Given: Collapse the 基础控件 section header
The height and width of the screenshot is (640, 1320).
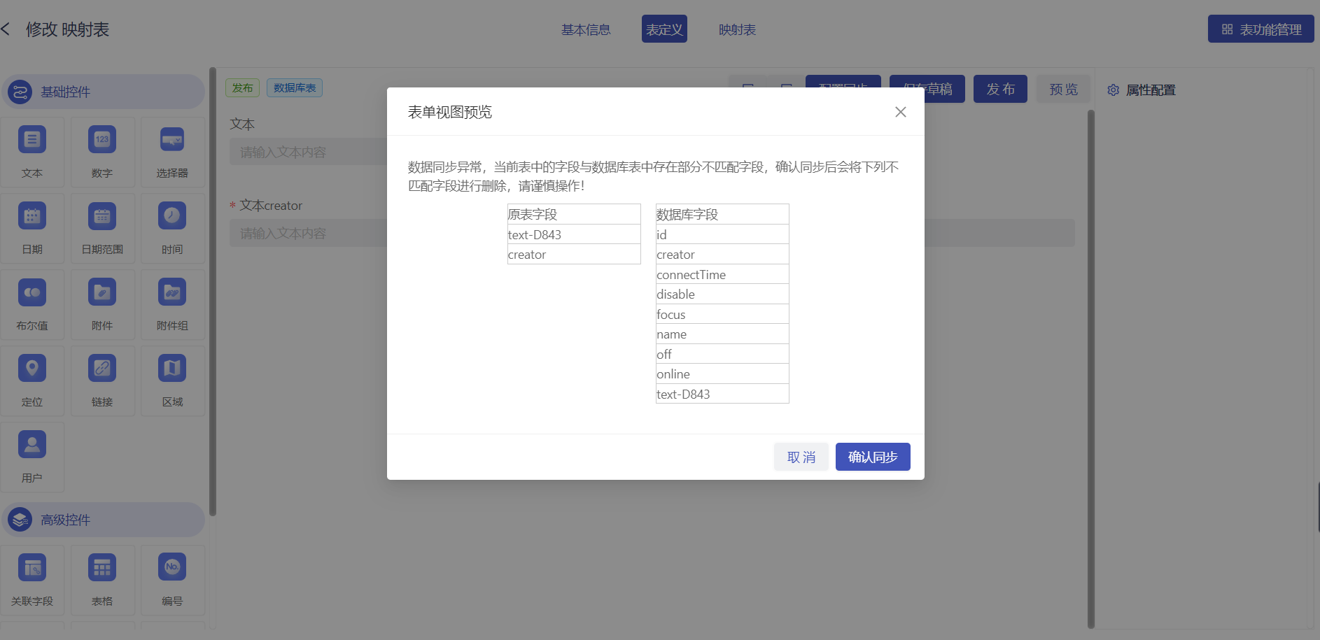Looking at the screenshot, I should (104, 92).
